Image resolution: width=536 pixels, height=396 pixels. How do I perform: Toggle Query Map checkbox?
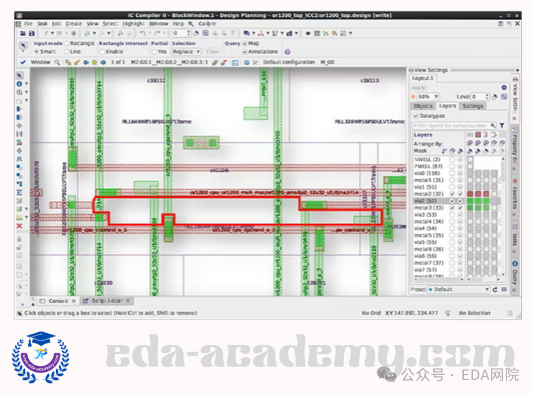pyautogui.click(x=245, y=44)
